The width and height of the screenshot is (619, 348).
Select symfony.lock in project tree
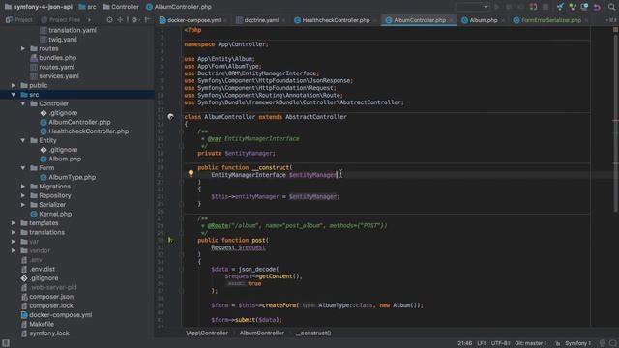(x=49, y=333)
